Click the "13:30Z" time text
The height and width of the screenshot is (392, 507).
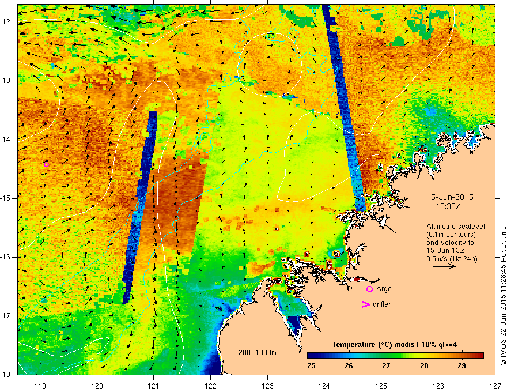coord(448,206)
